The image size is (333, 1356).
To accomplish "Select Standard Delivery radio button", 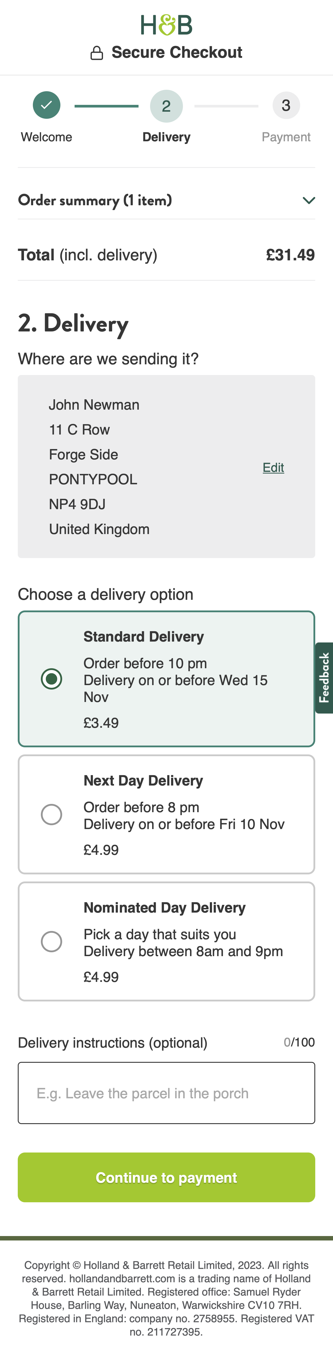I will (x=52, y=679).
